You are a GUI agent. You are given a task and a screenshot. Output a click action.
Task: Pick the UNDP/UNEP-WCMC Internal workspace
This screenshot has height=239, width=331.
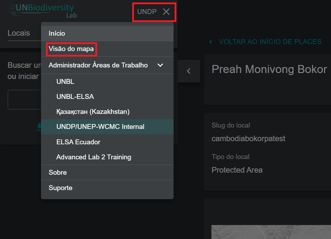point(100,127)
